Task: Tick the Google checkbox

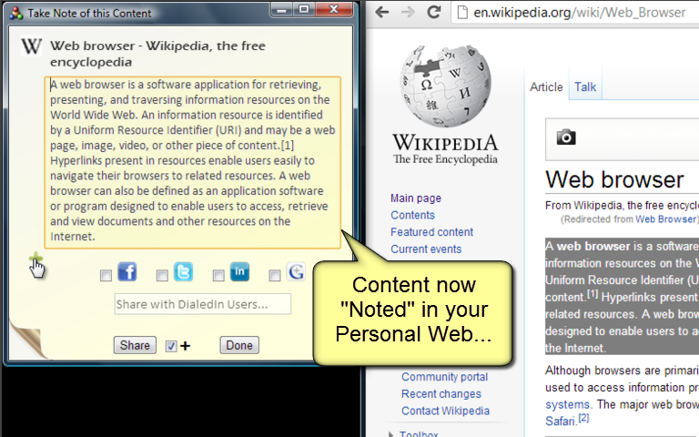Action: (275, 276)
